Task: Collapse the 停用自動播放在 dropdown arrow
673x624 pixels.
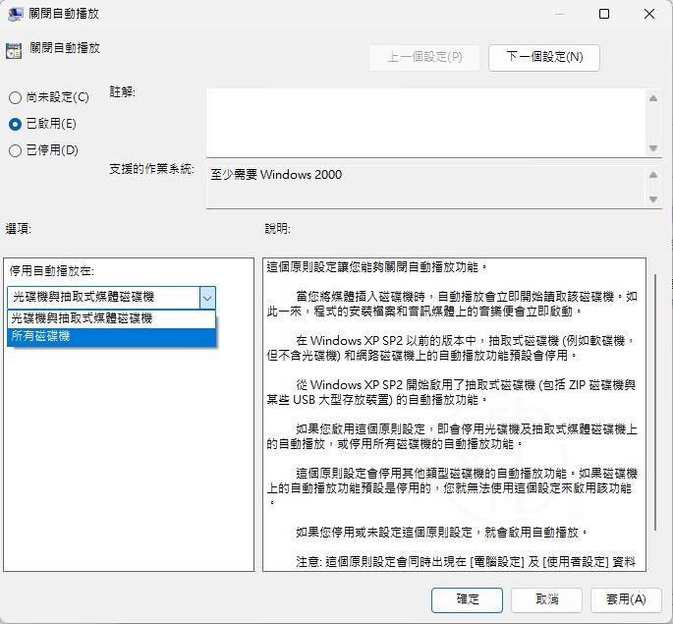Action: pos(207,298)
